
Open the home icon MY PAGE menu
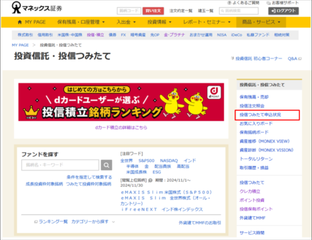(x=32, y=22)
